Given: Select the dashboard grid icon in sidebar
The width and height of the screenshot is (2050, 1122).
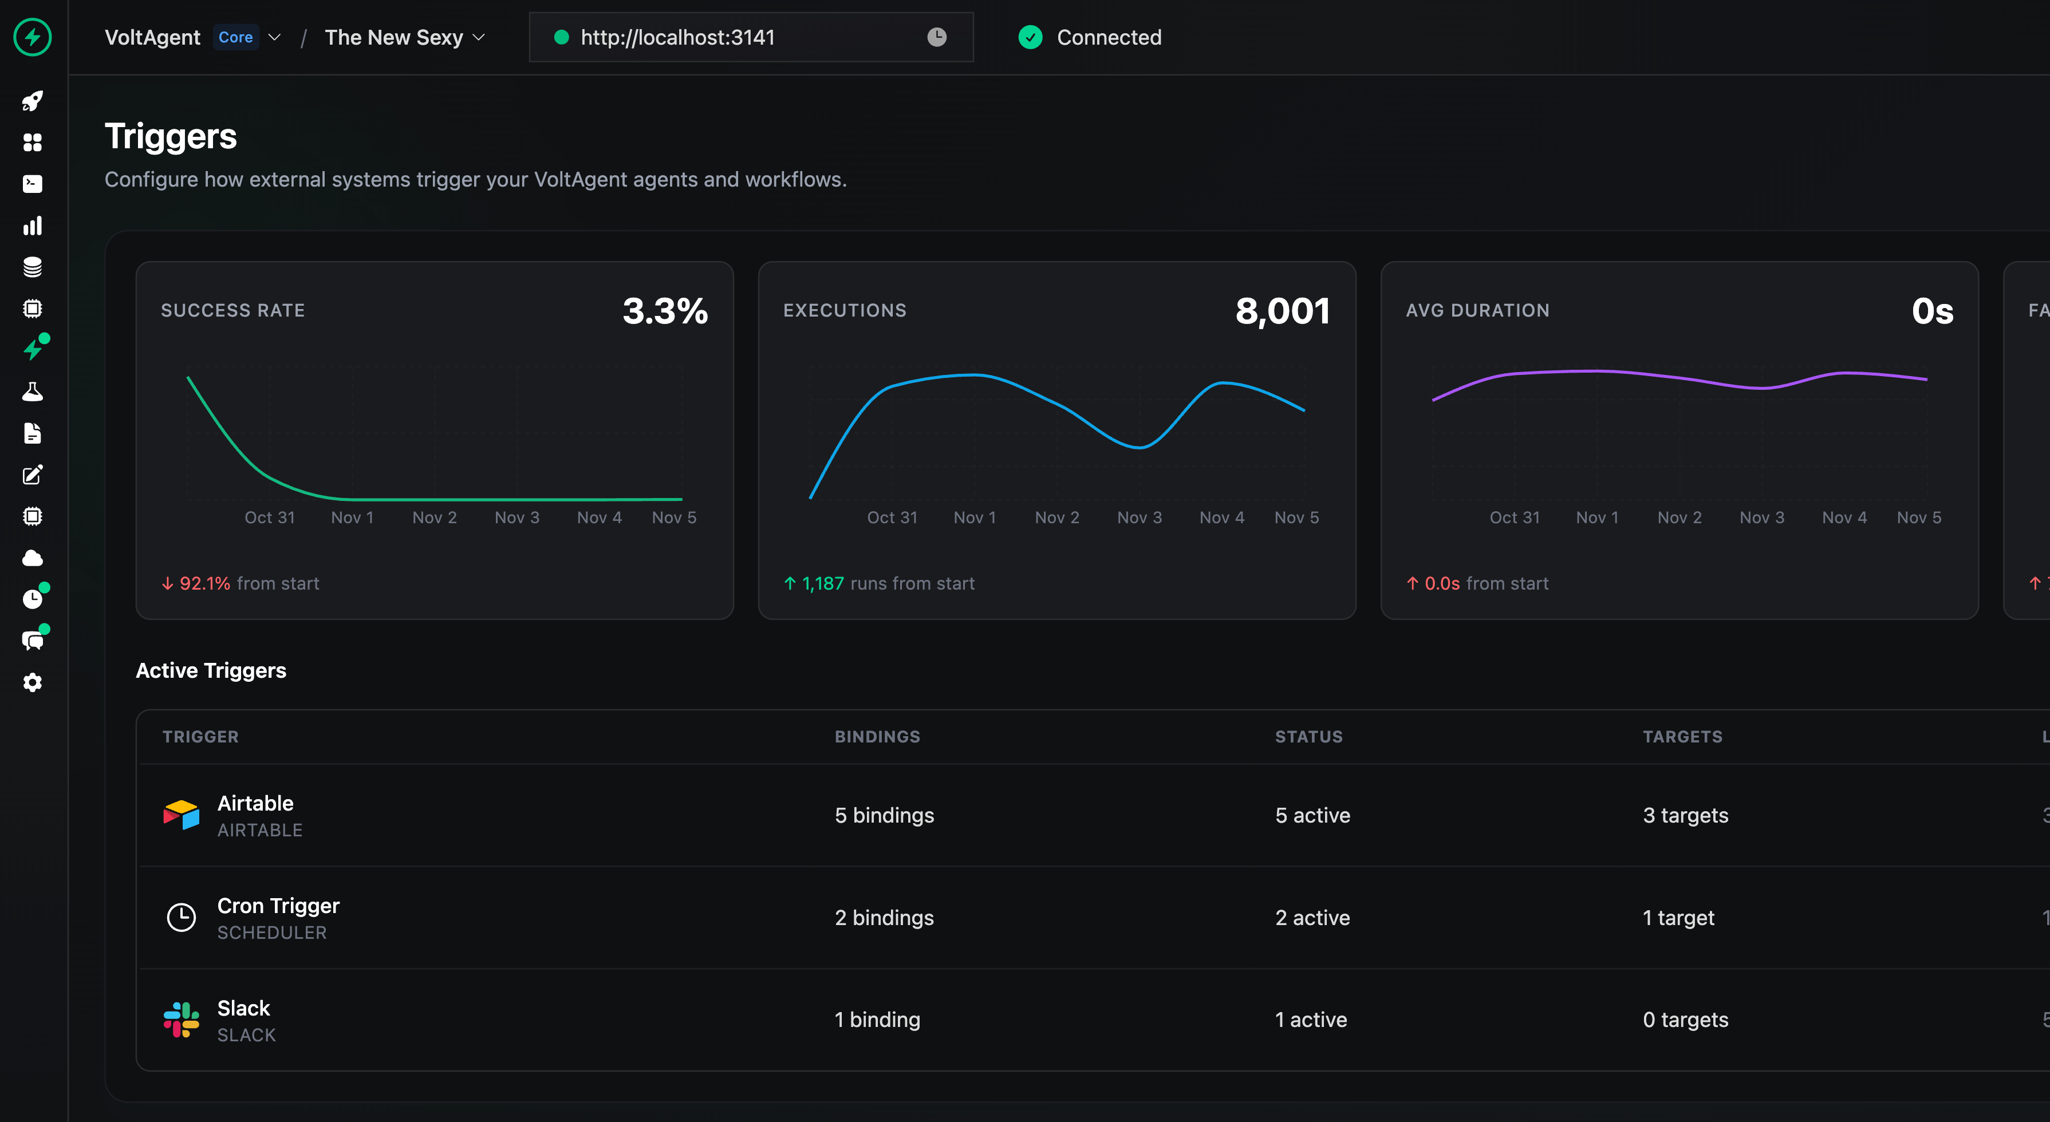Looking at the screenshot, I should coord(33,143).
